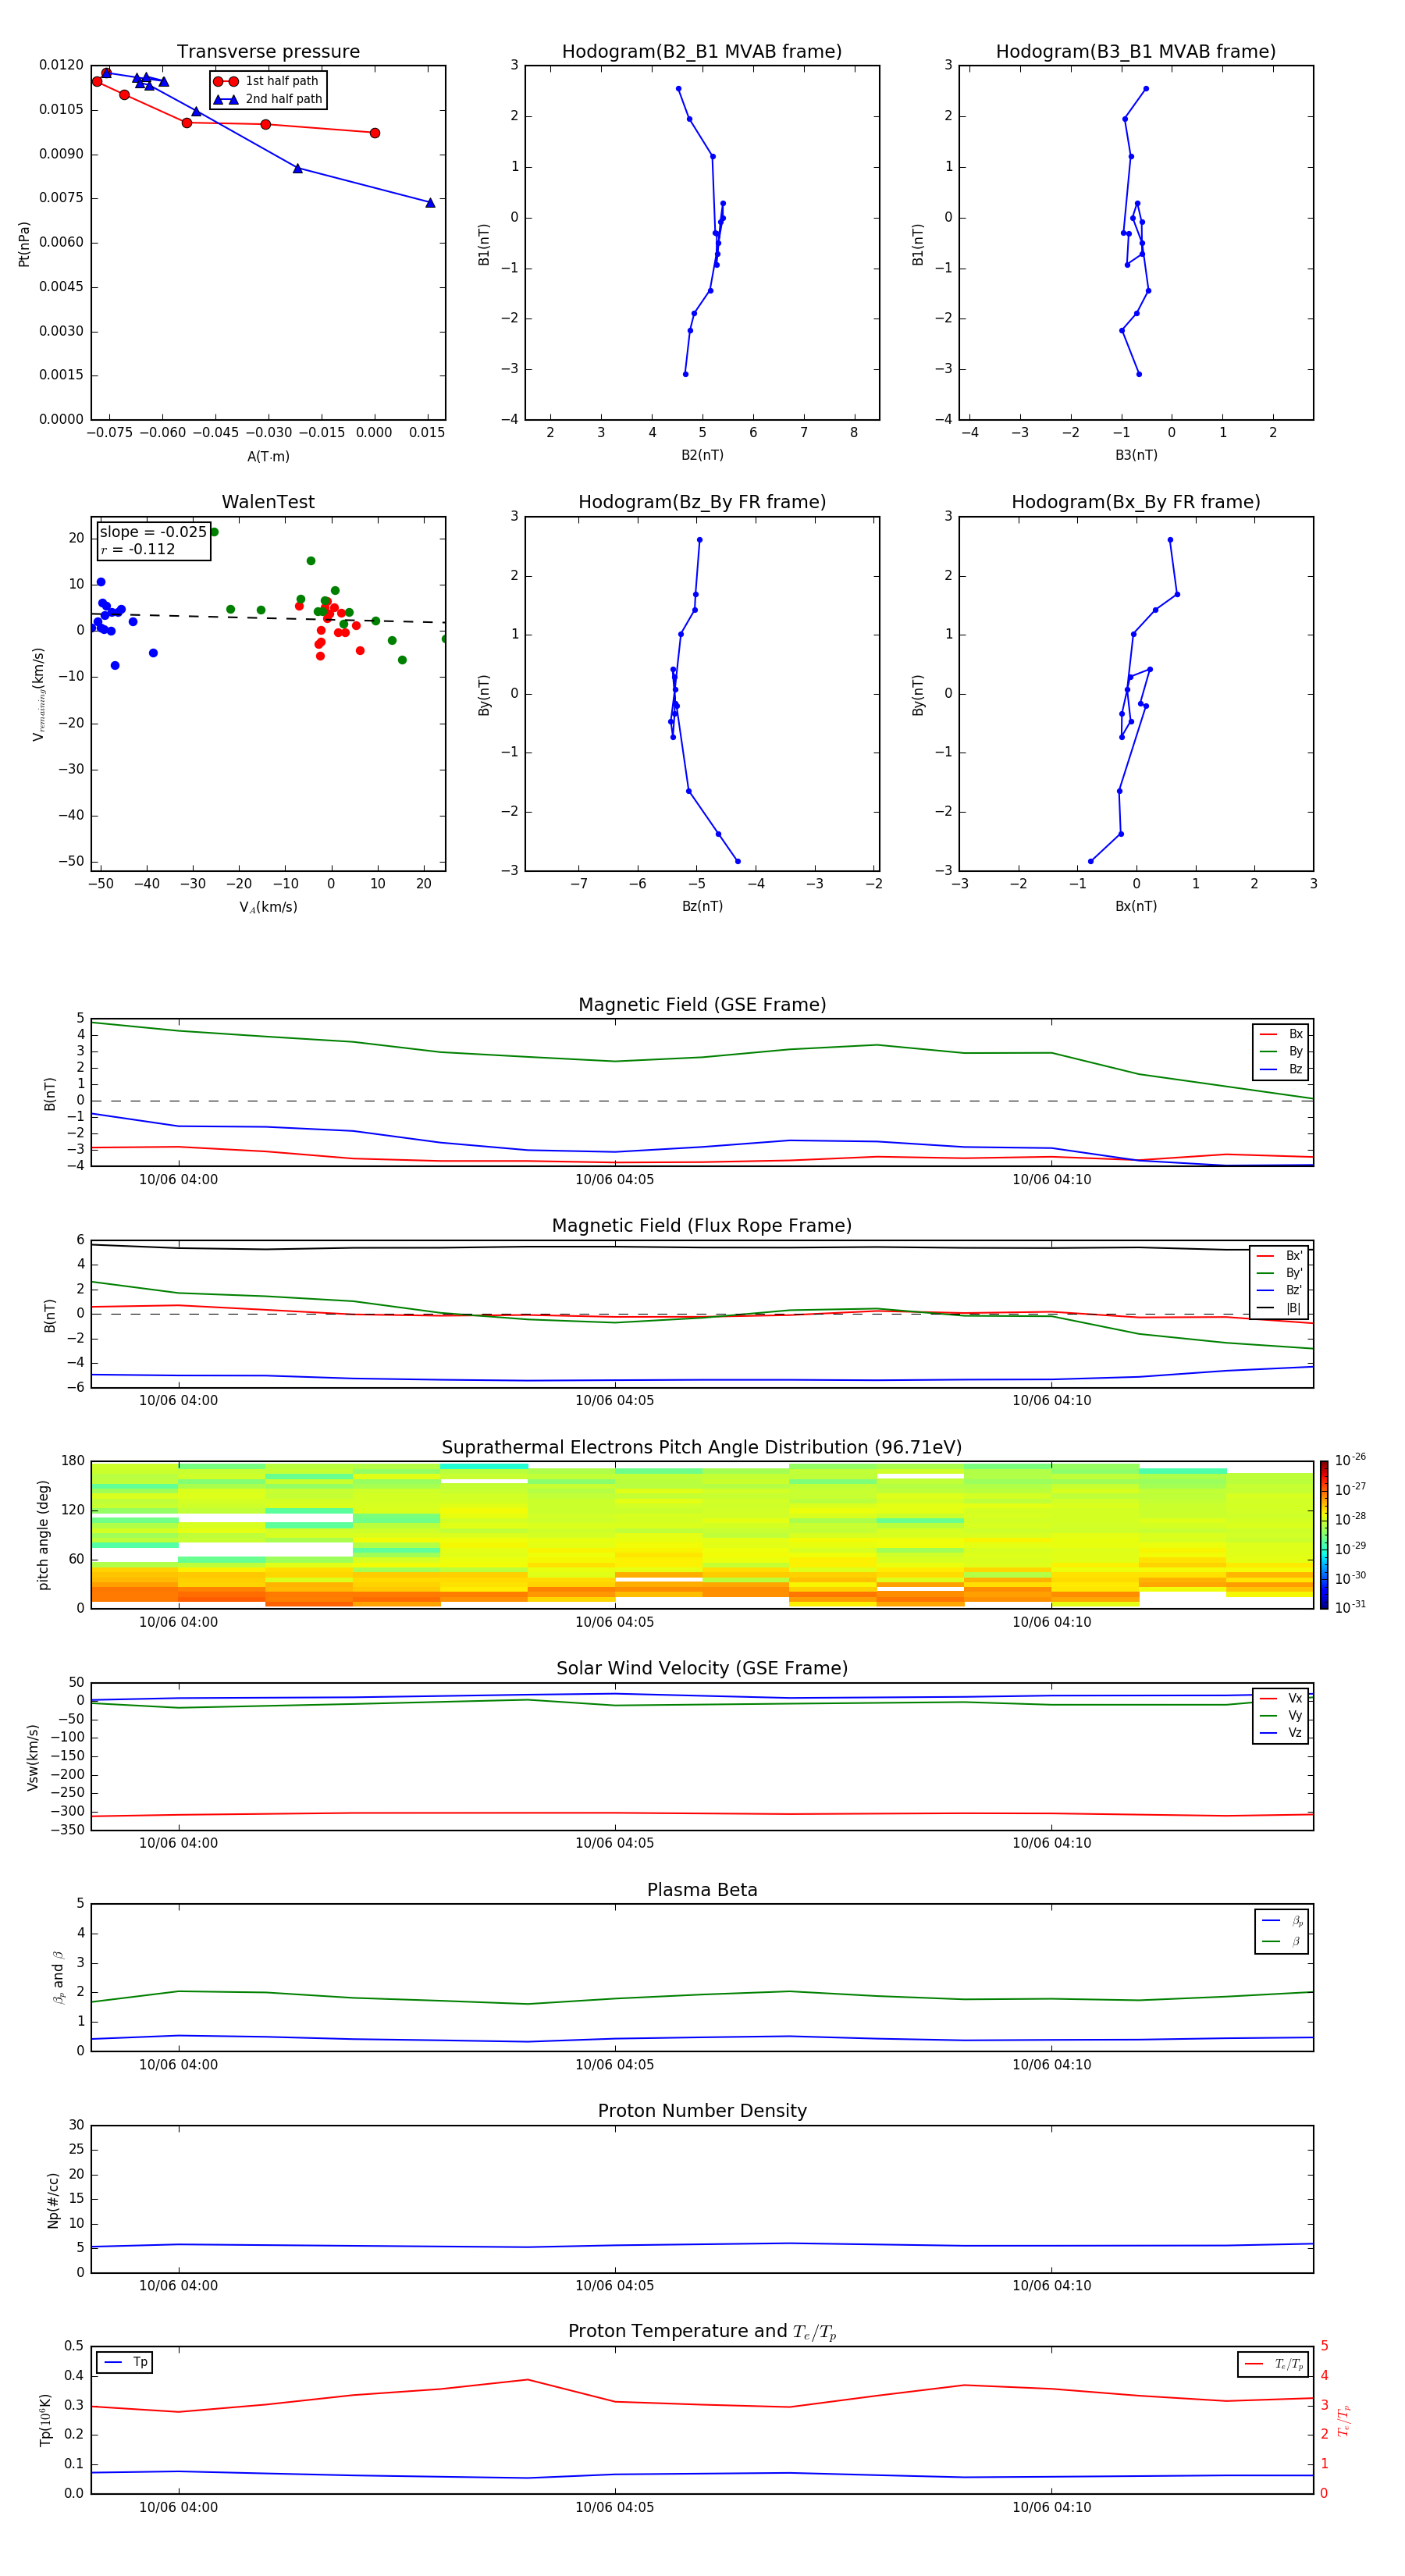Click the 'Tp' legend entry
The height and width of the screenshot is (2576, 1405).
[125, 2362]
